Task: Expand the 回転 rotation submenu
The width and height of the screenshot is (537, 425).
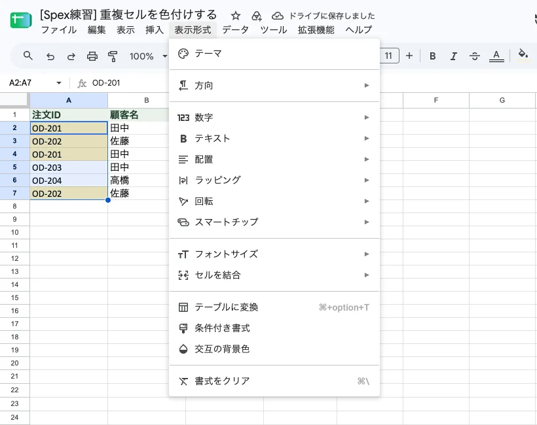Action: click(274, 201)
